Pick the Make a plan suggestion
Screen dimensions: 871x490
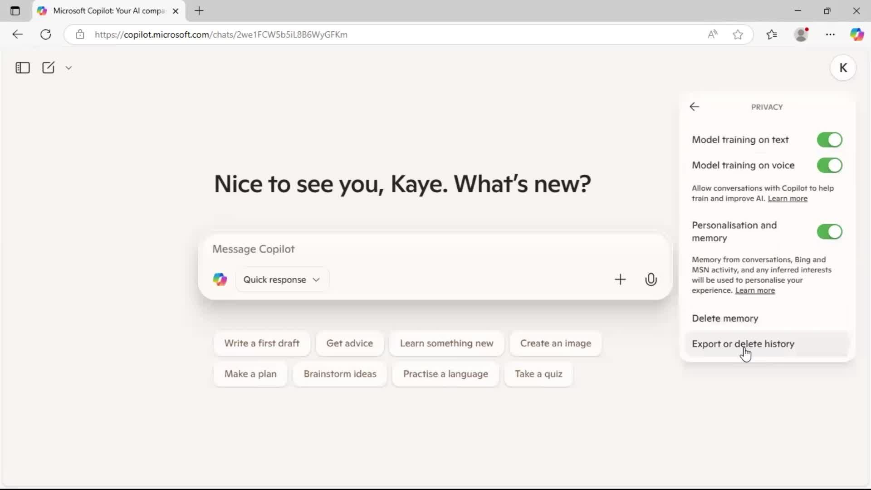coord(250,374)
